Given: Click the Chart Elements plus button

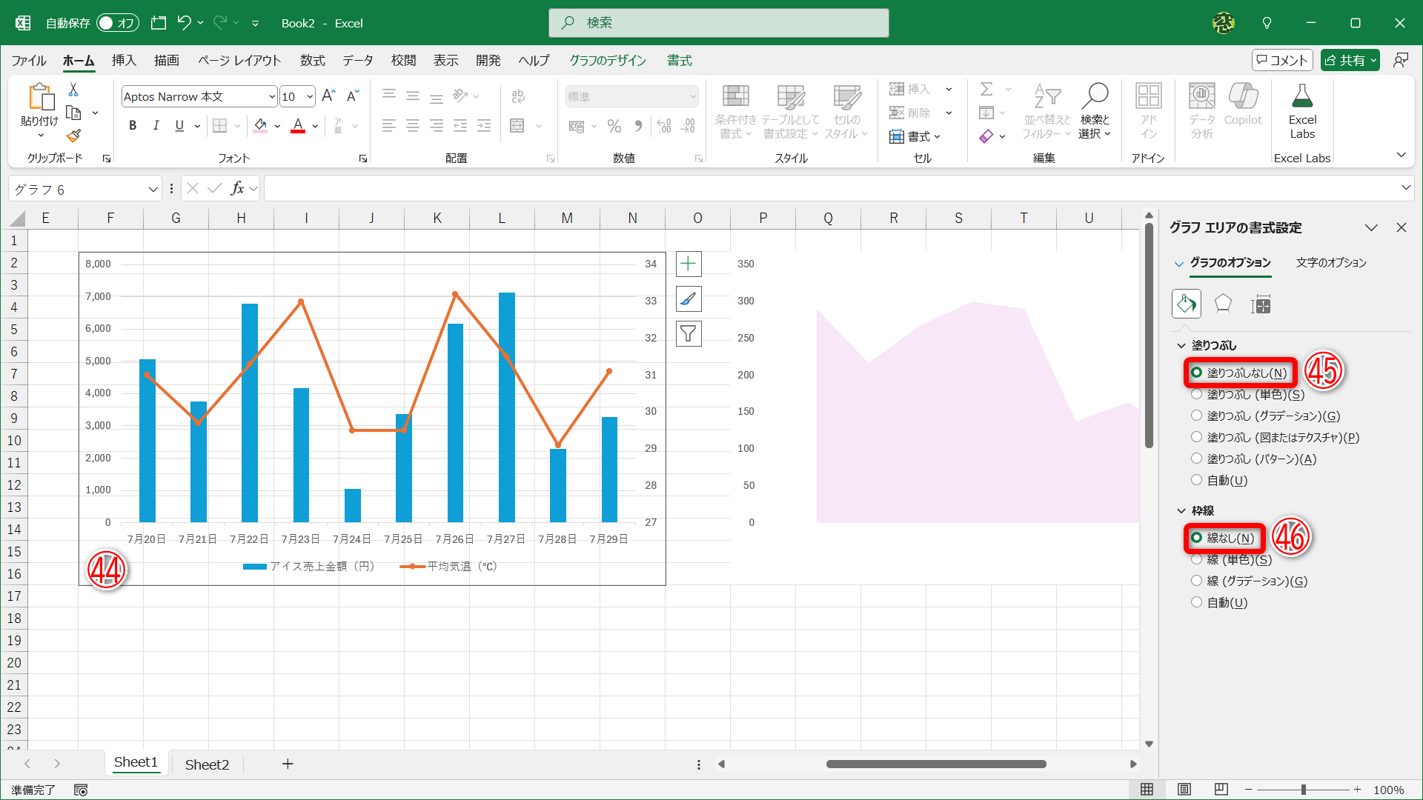Looking at the screenshot, I should point(689,264).
